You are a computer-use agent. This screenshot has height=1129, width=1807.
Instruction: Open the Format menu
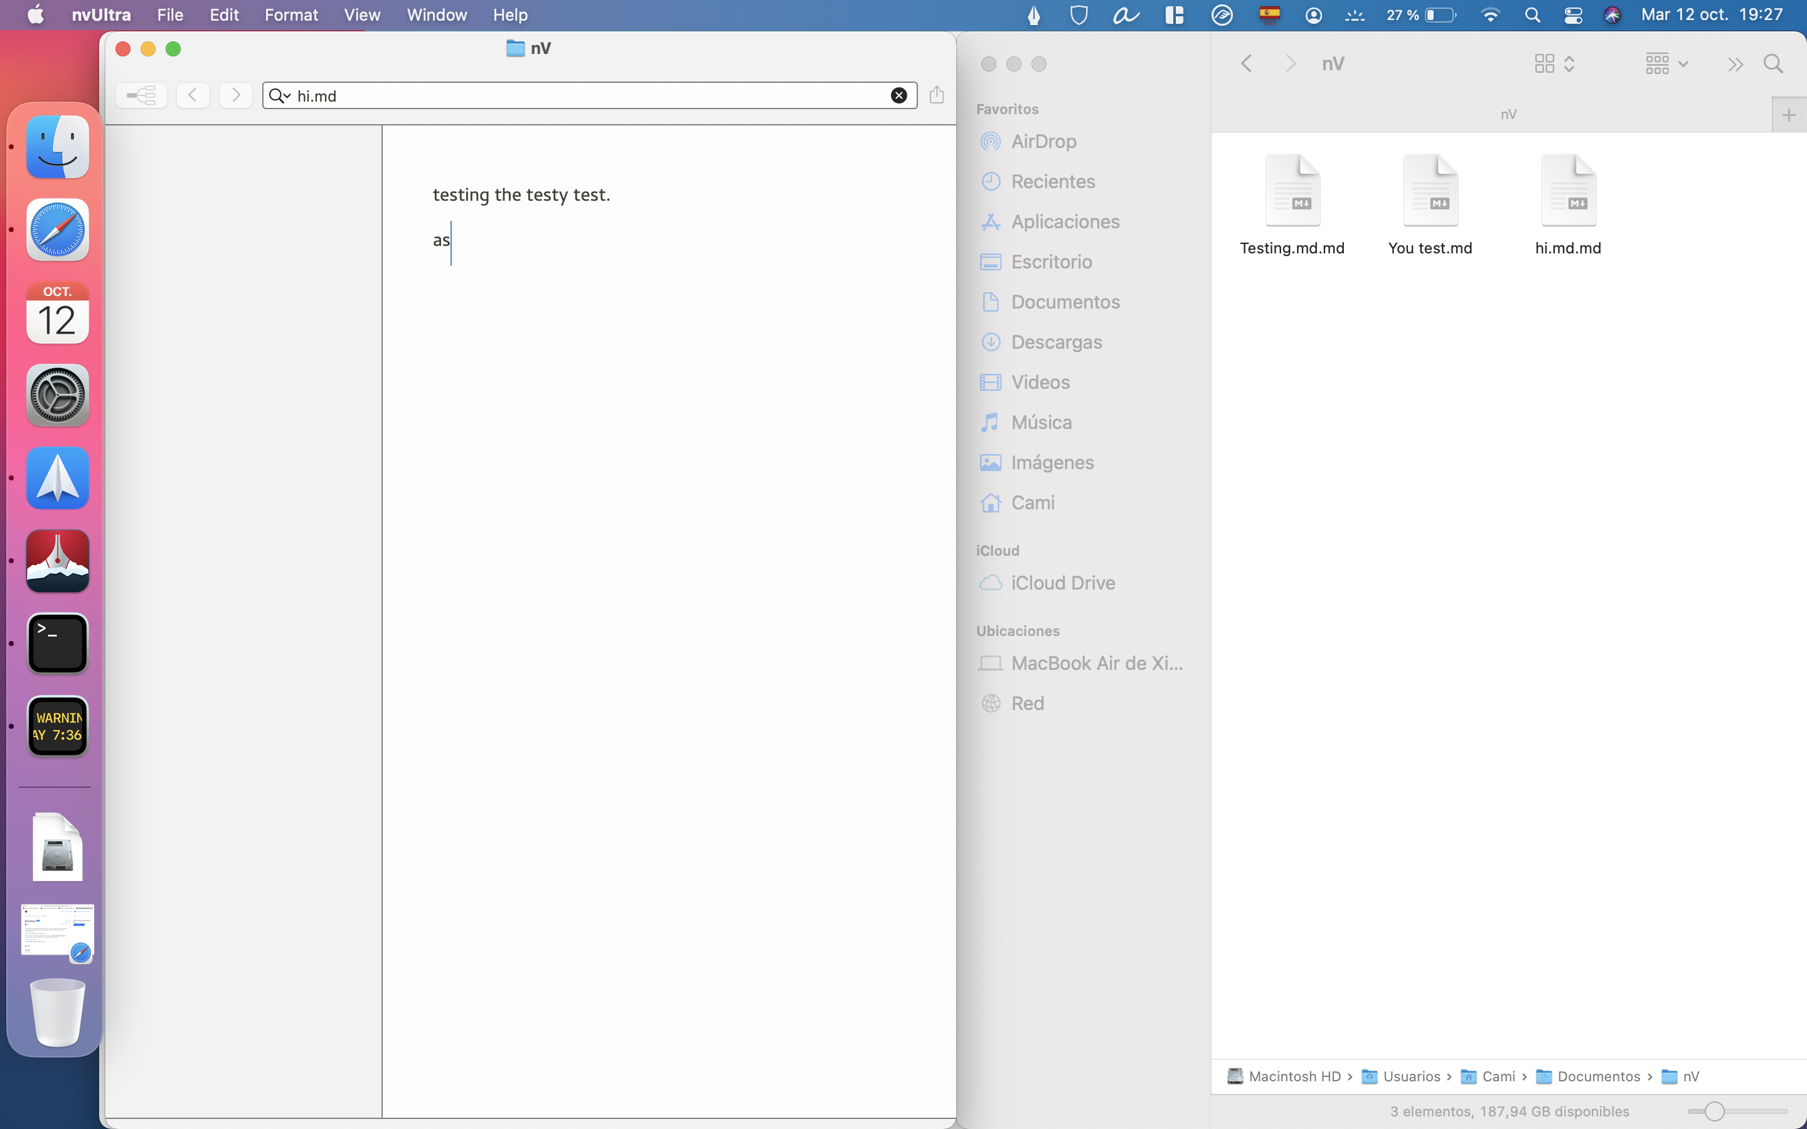coord(291,15)
